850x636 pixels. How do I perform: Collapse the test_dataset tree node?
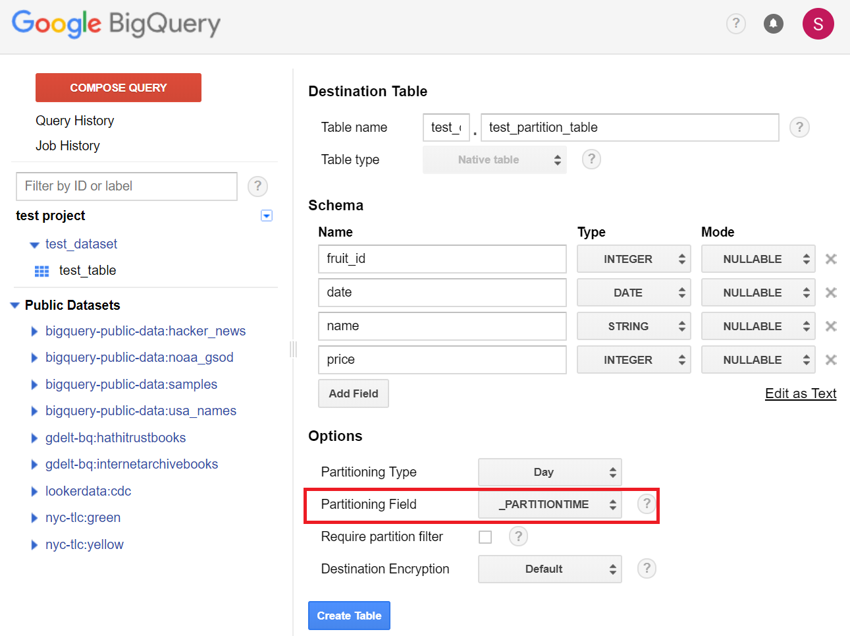point(34,245)
